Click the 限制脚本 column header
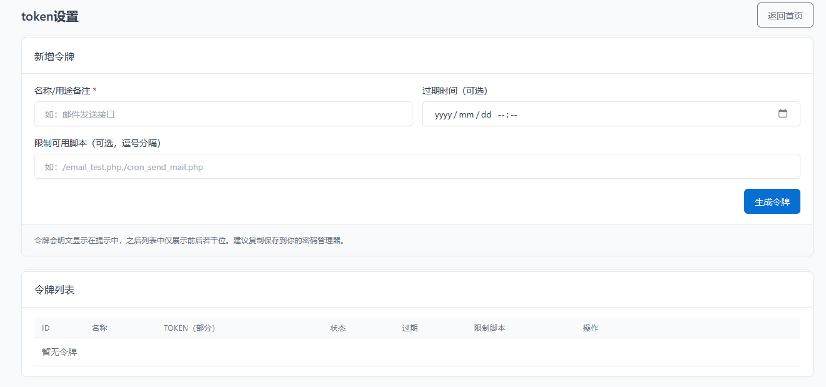Viewport: 826px width, 387px height. click(x=490, y=328)
